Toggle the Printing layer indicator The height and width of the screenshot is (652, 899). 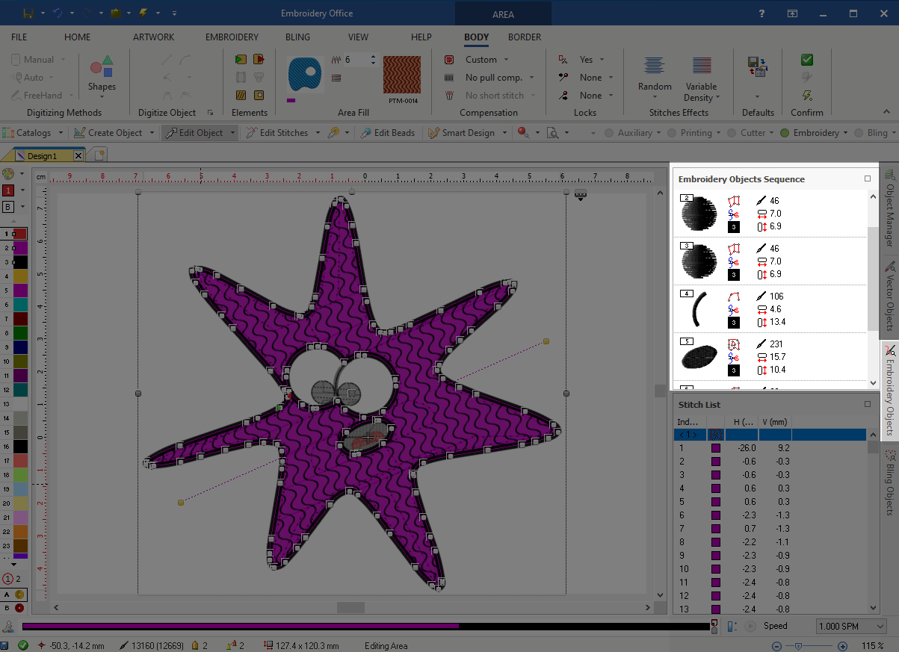(x=673, y=133)
